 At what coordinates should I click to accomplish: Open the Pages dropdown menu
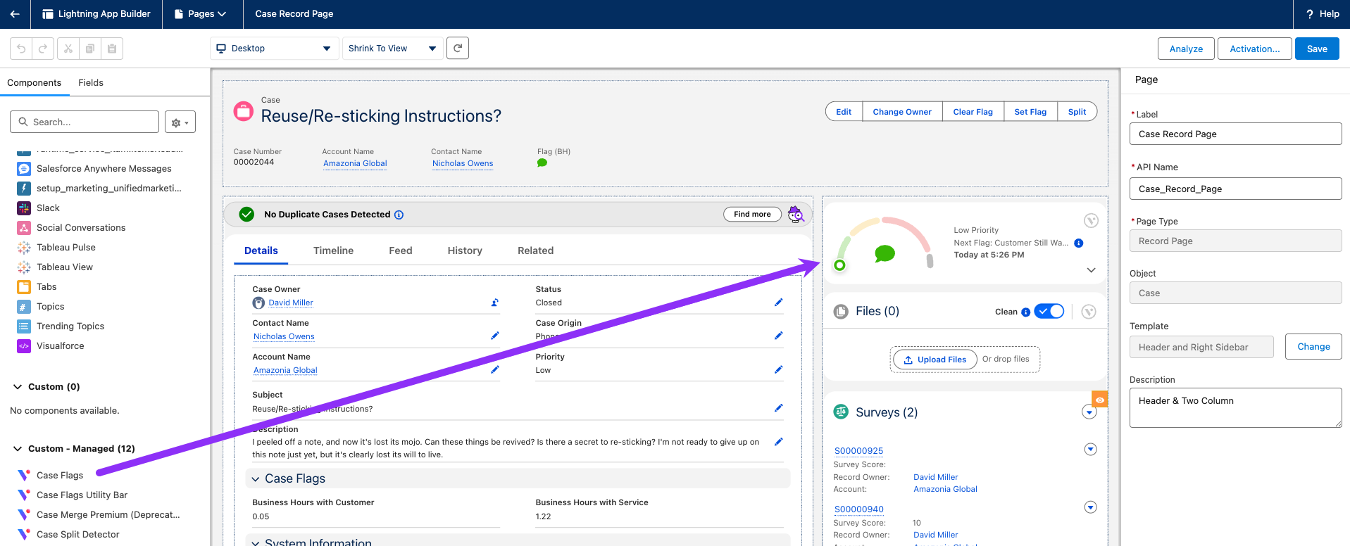point(202,14)
